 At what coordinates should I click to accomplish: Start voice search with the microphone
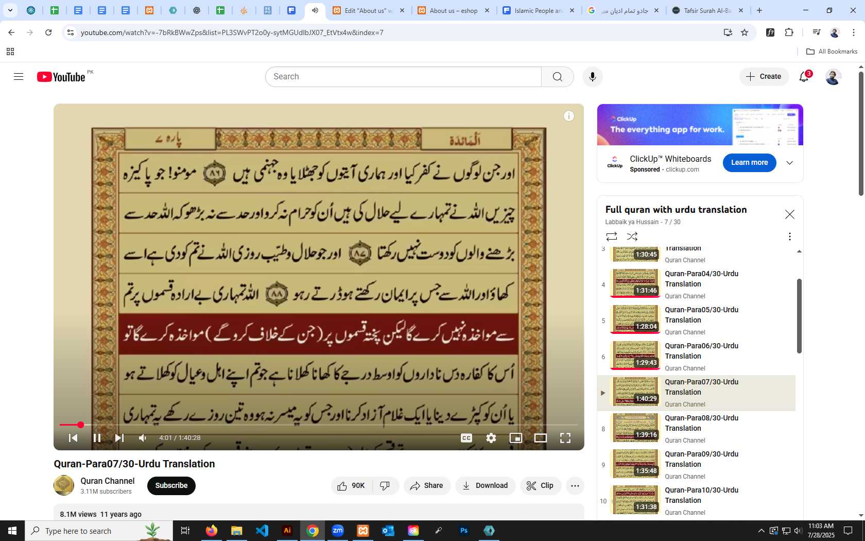click(x=593, y=77)
